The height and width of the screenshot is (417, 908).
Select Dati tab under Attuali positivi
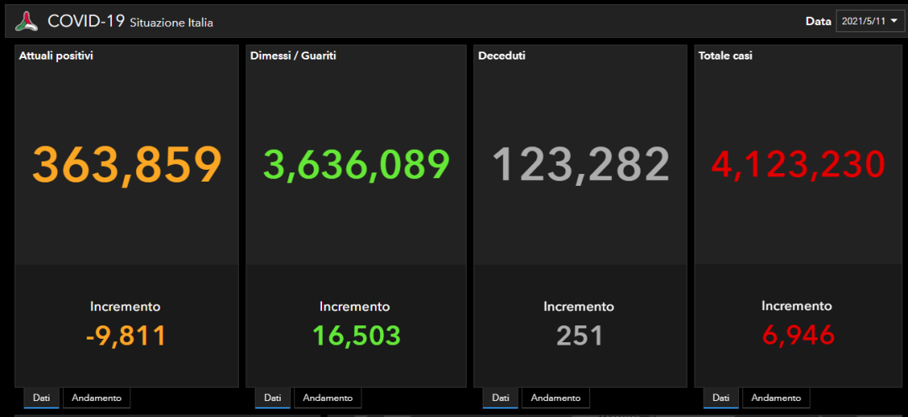(41, 398)
